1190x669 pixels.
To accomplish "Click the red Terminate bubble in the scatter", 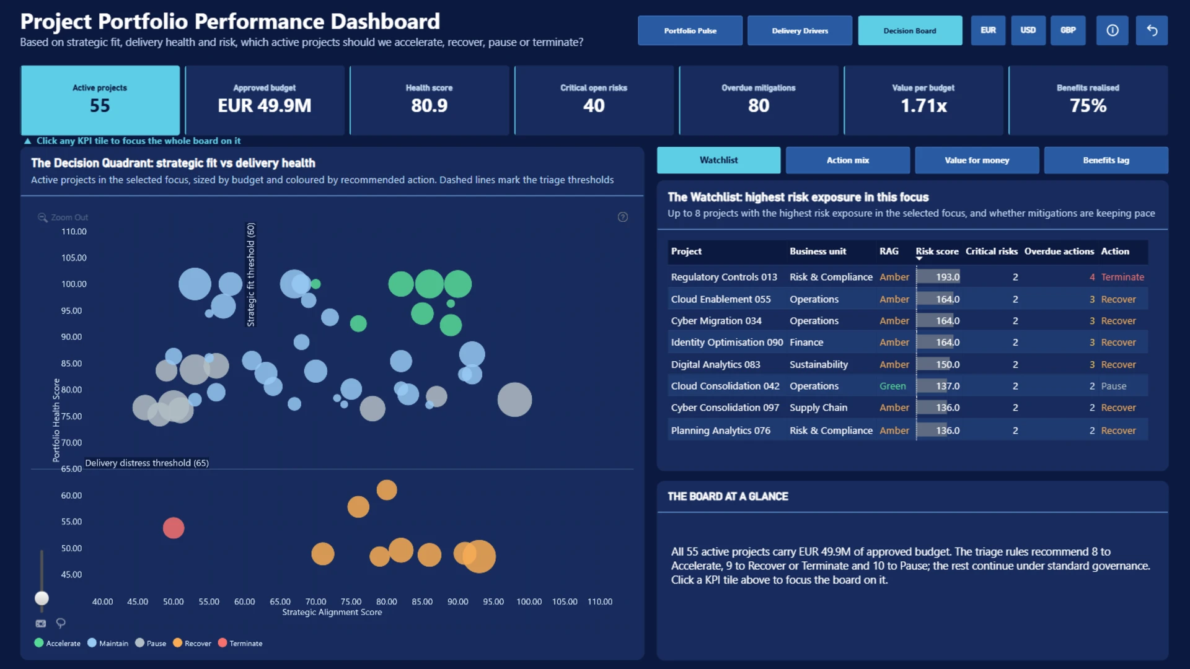I will click(174, 528).
